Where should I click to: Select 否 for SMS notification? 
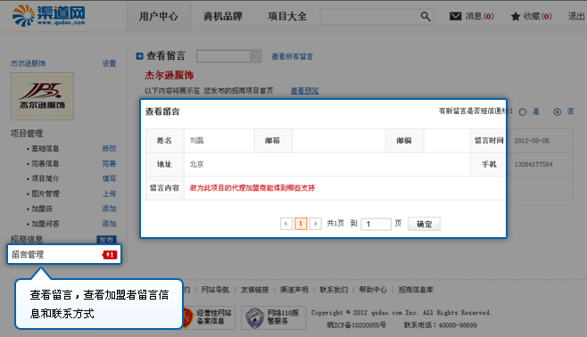(x=558, y=111)
